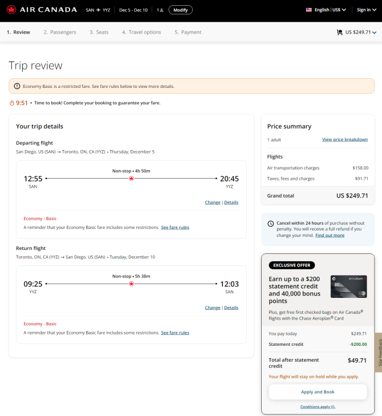382x416 pixels.
Task: See fare rules for departing flight
Action: (175, 227)
